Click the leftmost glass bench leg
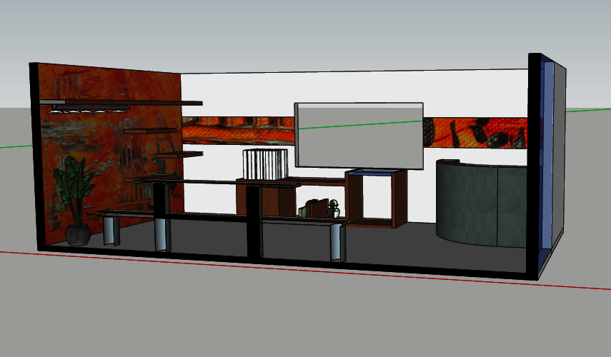The height and width of the screenshot is (357, 611). 111,231
